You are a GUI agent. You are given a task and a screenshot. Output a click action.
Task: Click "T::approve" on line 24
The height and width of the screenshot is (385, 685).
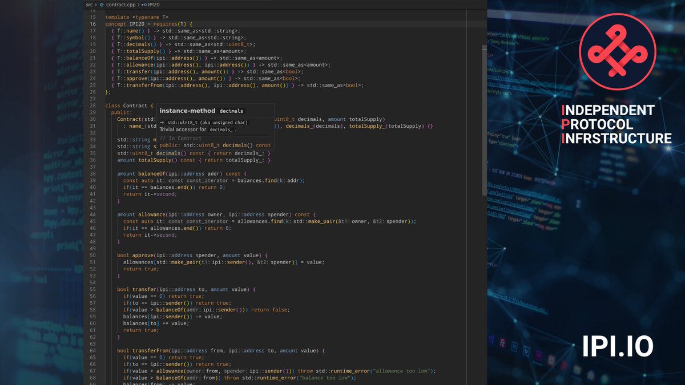(132, 79)
